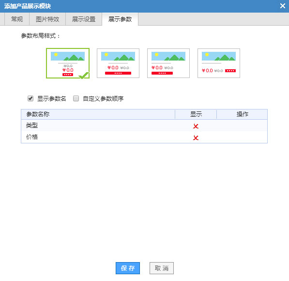Uncheck the 显示参数名 checkbox
Viewport: 289px width, 281px height.
point(30,98)
